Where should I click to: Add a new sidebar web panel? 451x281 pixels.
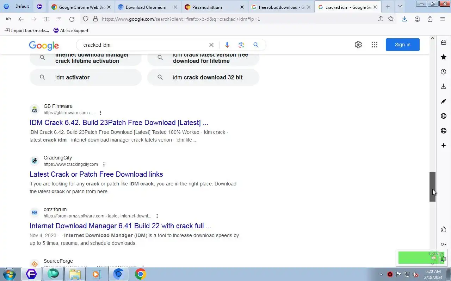(x=444, y=145)
